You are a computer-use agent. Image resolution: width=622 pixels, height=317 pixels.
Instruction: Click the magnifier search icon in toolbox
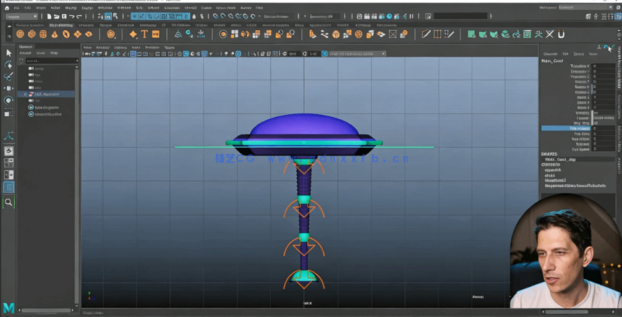click(9, 202)
